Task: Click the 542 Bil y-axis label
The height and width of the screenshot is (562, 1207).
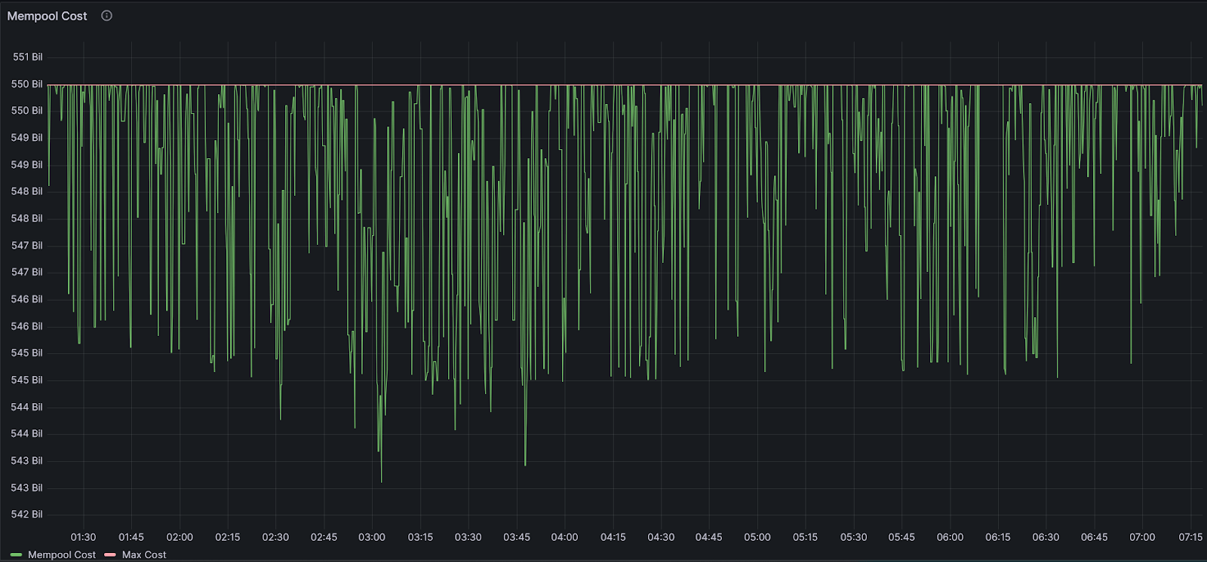Action: [x=27, y=515]
